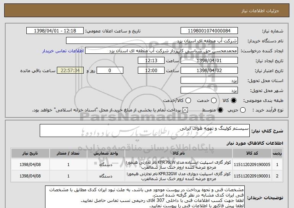
Task: Click the announcement date field 1398/04/01 - 12:18
Action: click(x=55, y=31)
